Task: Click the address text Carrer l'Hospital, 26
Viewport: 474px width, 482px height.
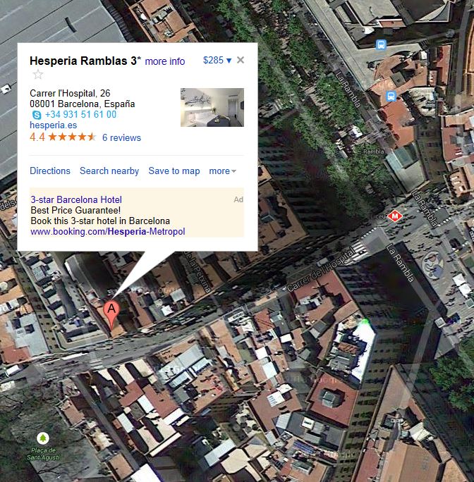Action: coord(70,93)
